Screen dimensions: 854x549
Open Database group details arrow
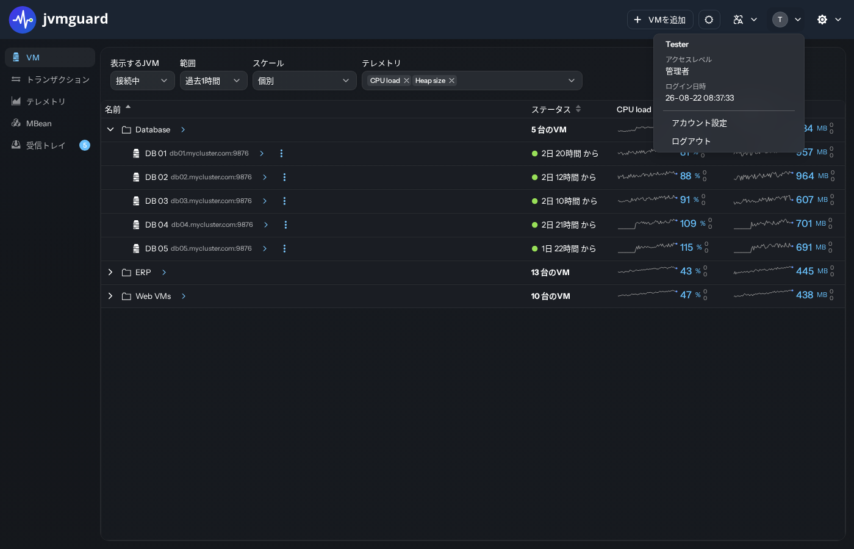pos(183,130)
